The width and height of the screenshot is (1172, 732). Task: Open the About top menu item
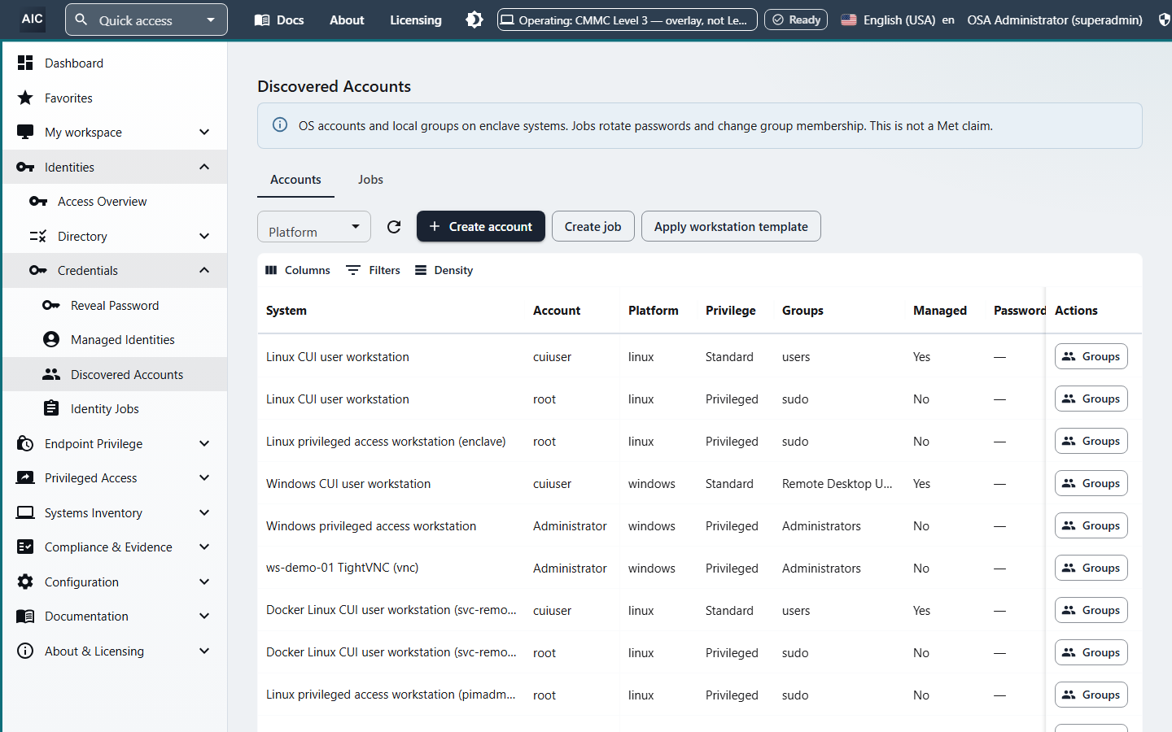347,20
